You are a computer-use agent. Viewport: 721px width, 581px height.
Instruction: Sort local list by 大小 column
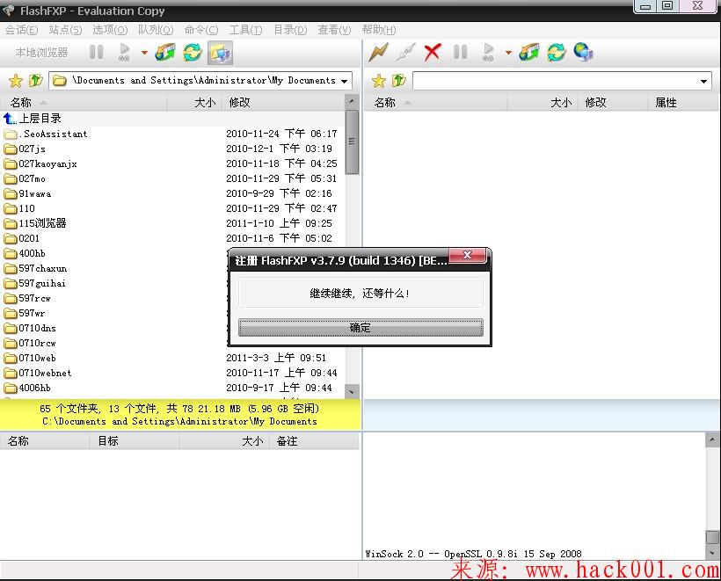click(x=194, y=103)
